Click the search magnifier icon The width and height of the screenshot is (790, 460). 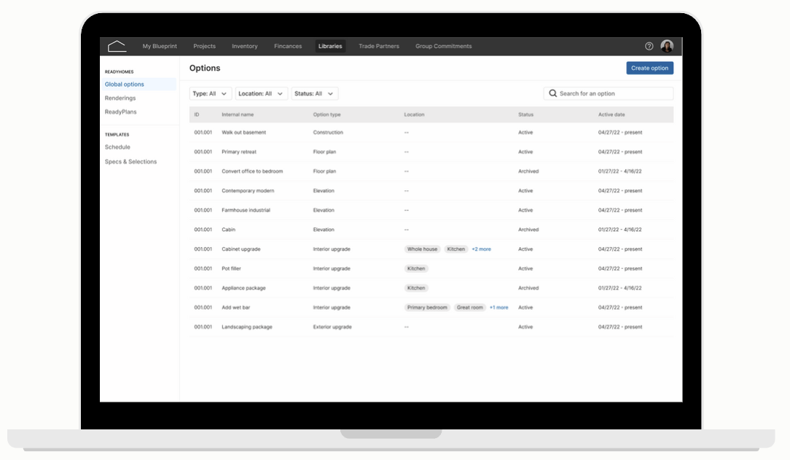[552, 94]
